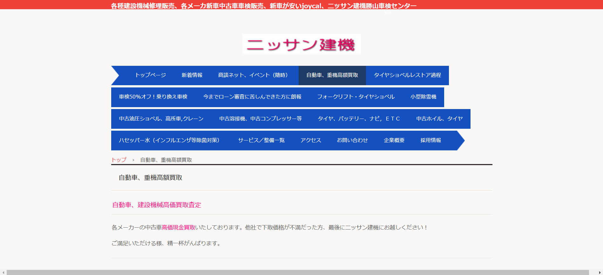Click the sentence ご満足いただける様、精一杯がんばります。
Viewport: 603px width, 275px height.
coord(166,243)
